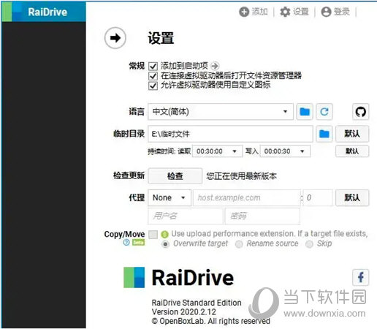Image resolution: width=377 pixels, height=329 pixels.
Task: Open language folder icon button
Action: pyautogui.click(x=305, y=112)
